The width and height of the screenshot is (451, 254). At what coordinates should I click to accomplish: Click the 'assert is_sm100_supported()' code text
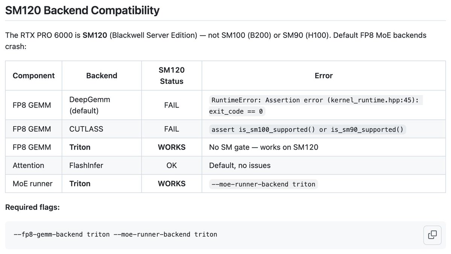click(307, 130)
